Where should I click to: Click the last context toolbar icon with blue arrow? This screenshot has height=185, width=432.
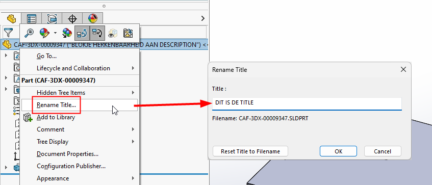pyautogui.click(x=128, y=33)
